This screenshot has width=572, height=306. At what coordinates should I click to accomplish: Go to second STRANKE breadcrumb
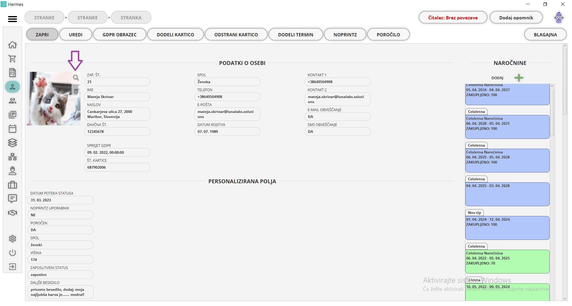(88, 18)
